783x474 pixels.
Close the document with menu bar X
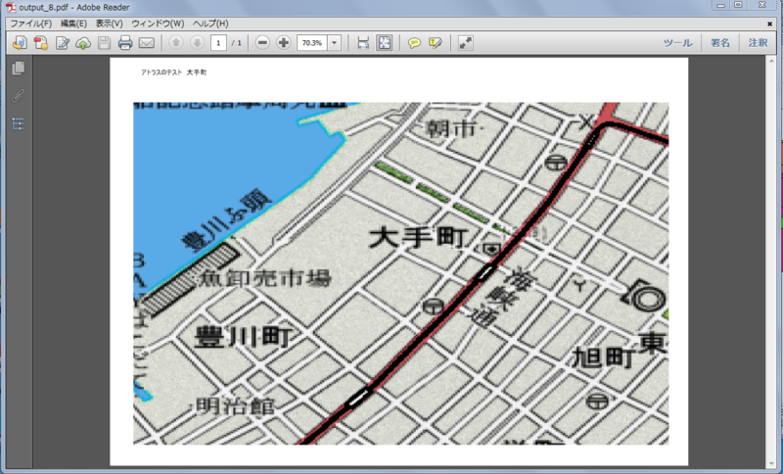(769, 24)
